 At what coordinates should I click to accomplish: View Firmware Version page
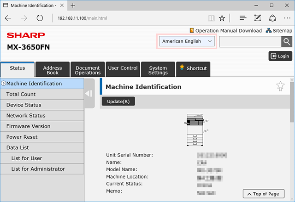[x=42, y=126]
